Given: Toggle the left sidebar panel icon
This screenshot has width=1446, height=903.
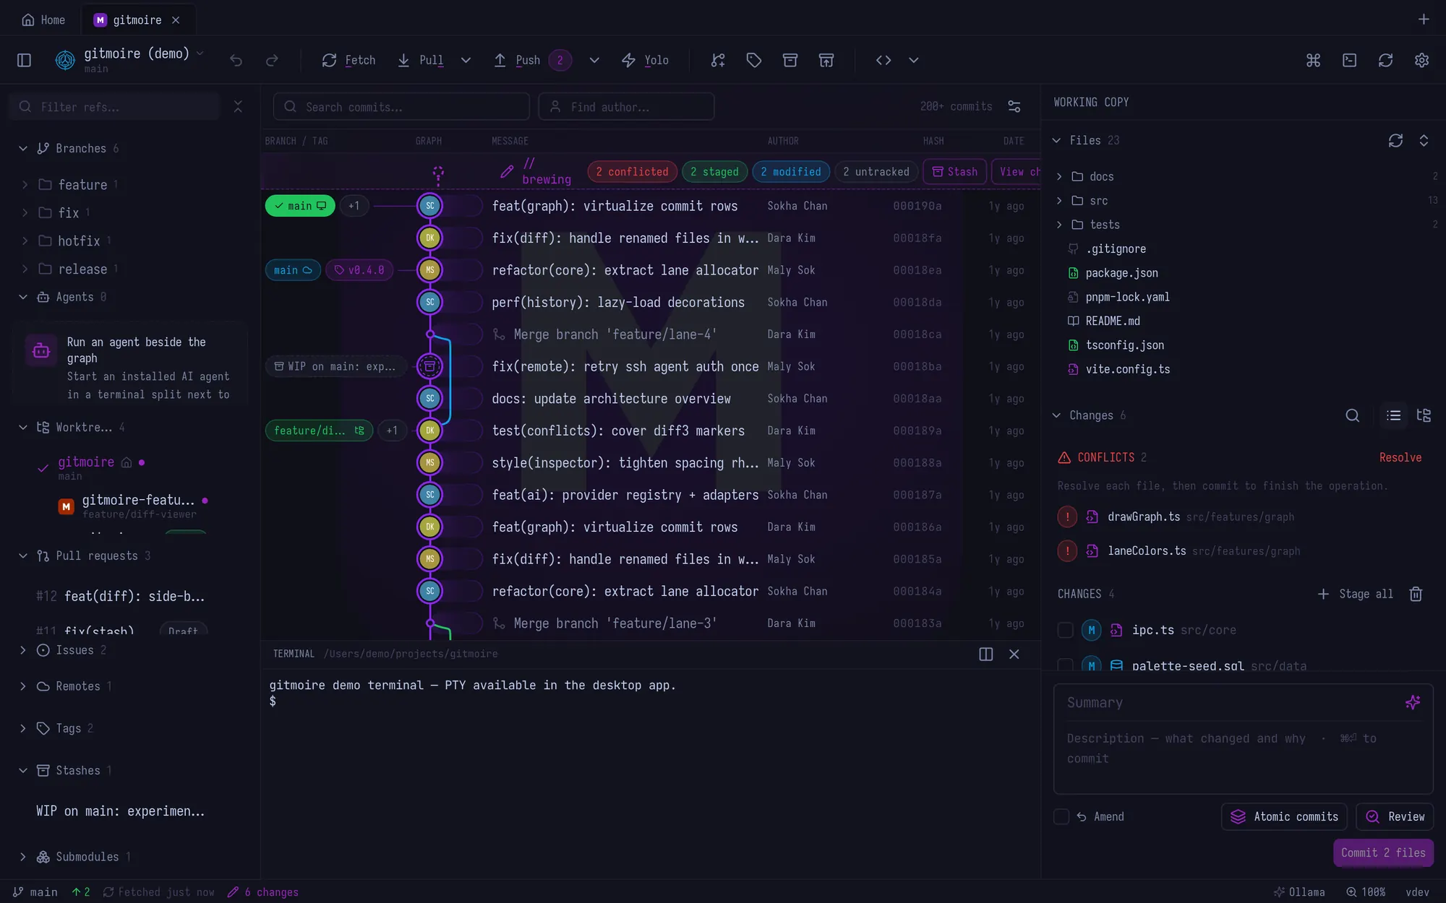Looking at the screenshot, I should point(24,60).
